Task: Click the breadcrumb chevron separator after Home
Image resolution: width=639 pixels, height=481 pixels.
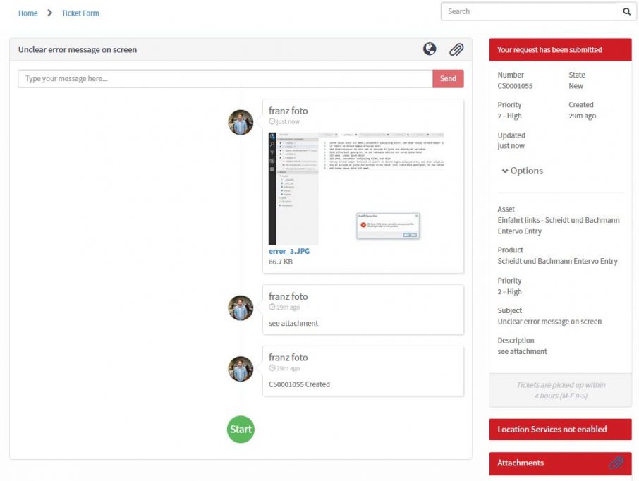Action: click(49, 13)
